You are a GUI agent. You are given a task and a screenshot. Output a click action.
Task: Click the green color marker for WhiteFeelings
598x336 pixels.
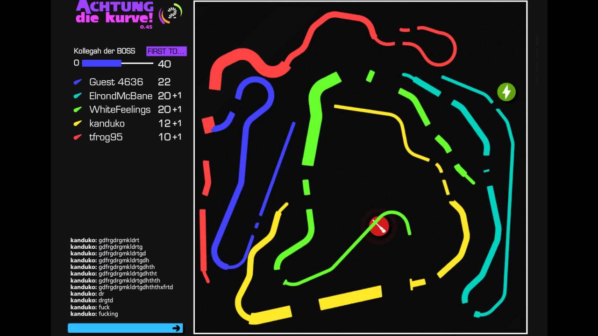78,110
